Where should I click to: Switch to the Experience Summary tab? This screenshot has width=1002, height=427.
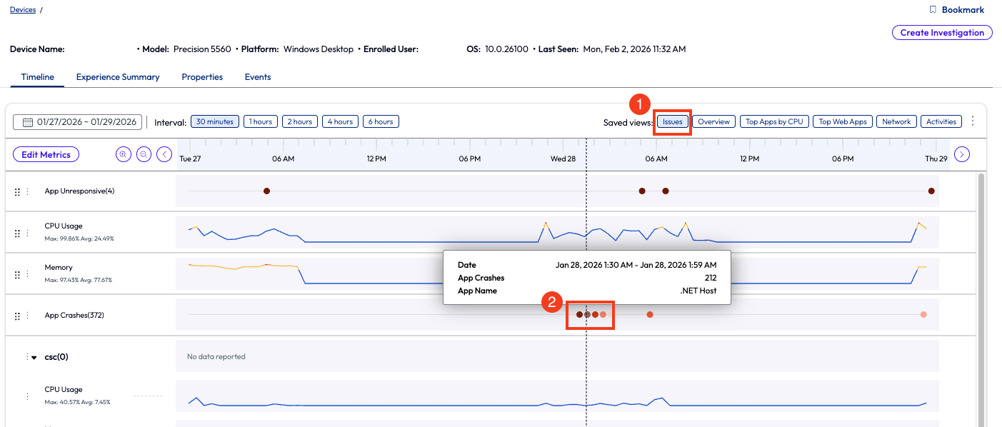118,77
